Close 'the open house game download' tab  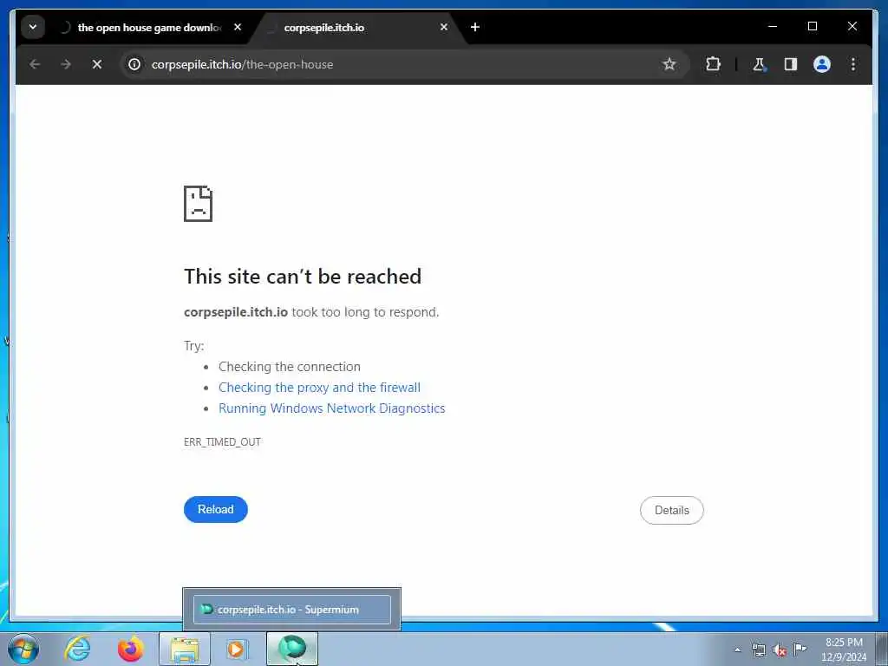(x=238, y=27)
